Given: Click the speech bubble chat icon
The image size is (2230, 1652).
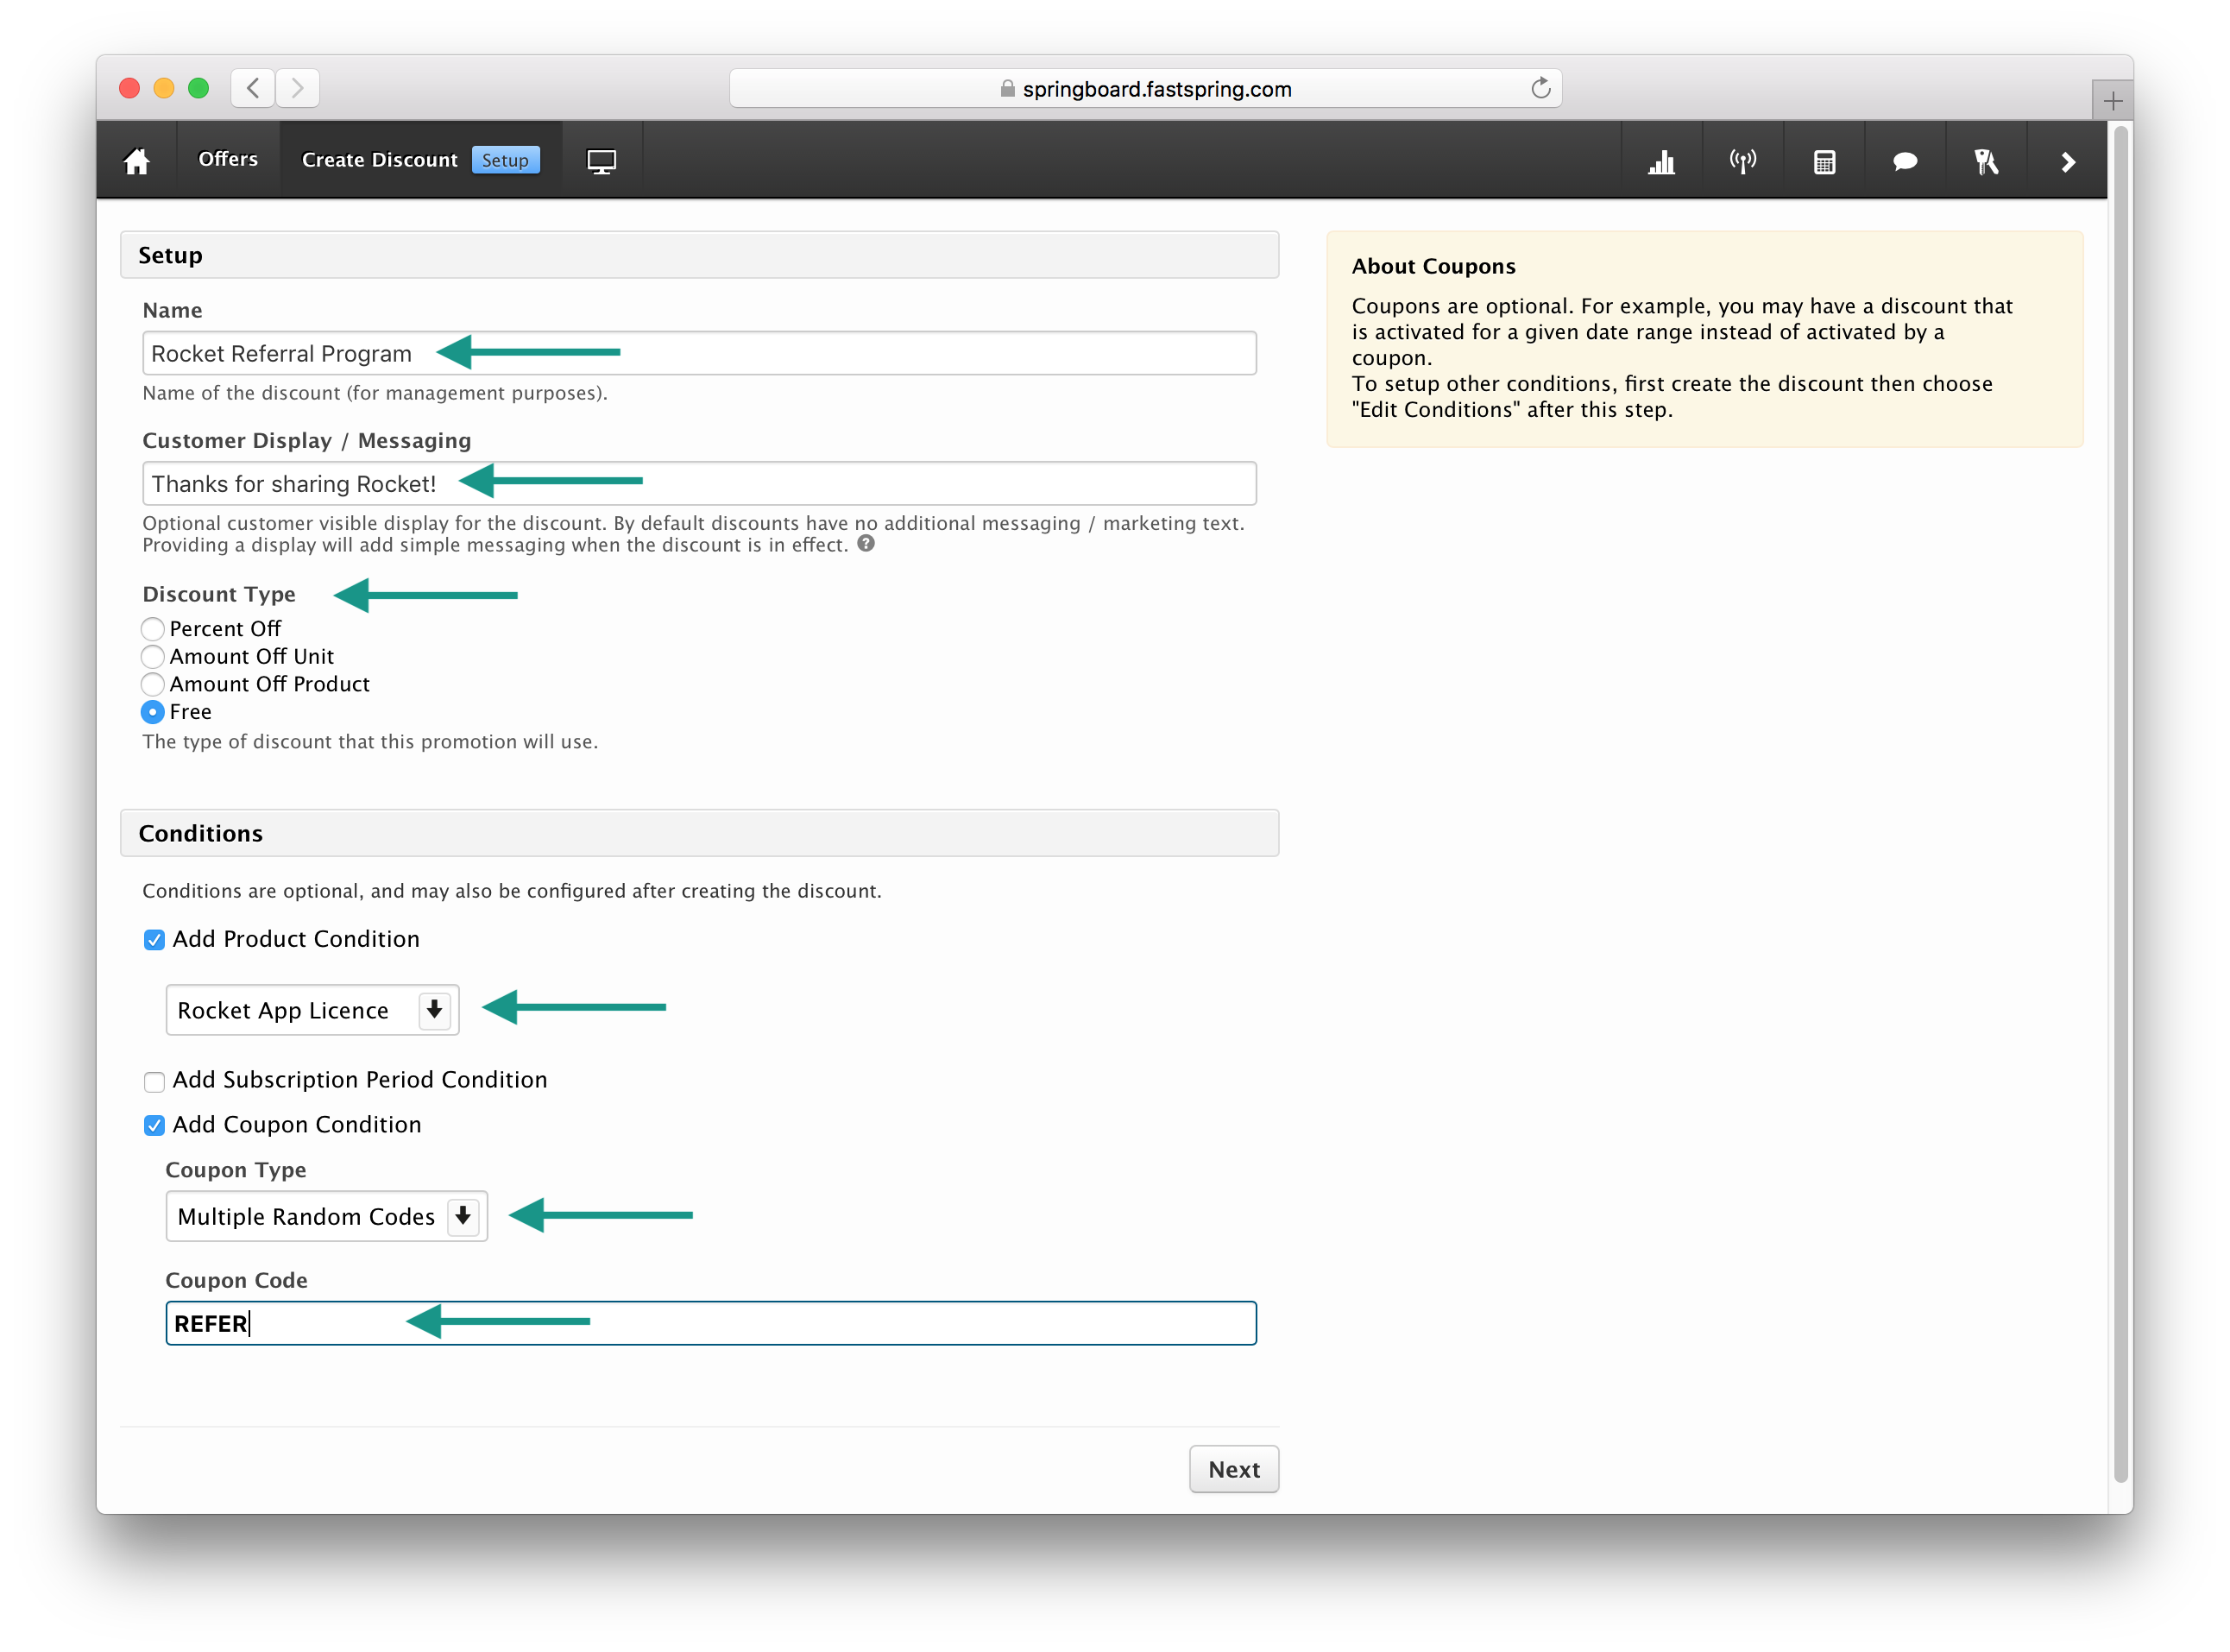Looking at the screenshot, I should [x=1905, y=161].
